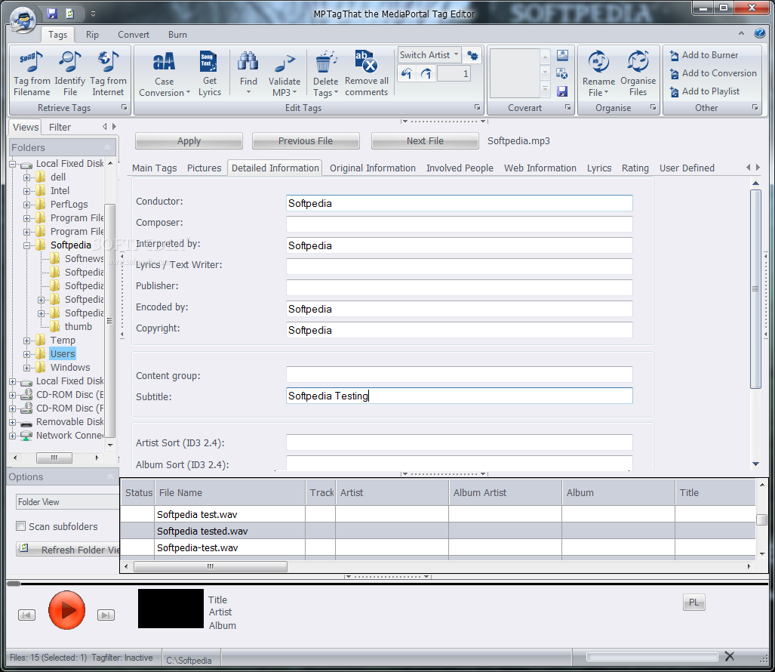
Task: Click the Composer input field
Action: 459,224
